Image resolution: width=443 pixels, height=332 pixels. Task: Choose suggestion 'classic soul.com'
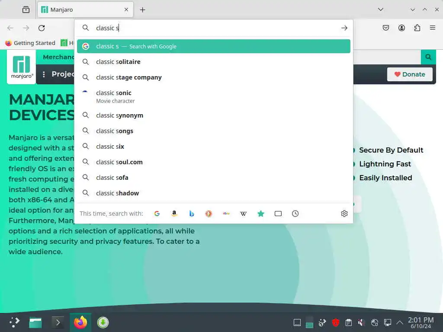(214, 162)
